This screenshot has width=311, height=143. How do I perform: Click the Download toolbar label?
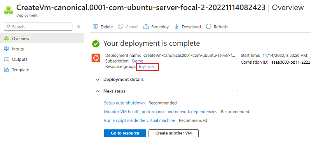pyautogui.click(x=191, y=27)
